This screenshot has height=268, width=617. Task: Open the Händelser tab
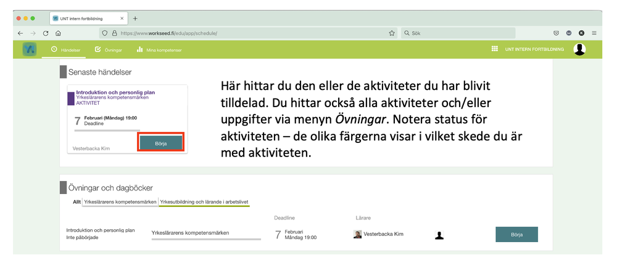(66, 49)
